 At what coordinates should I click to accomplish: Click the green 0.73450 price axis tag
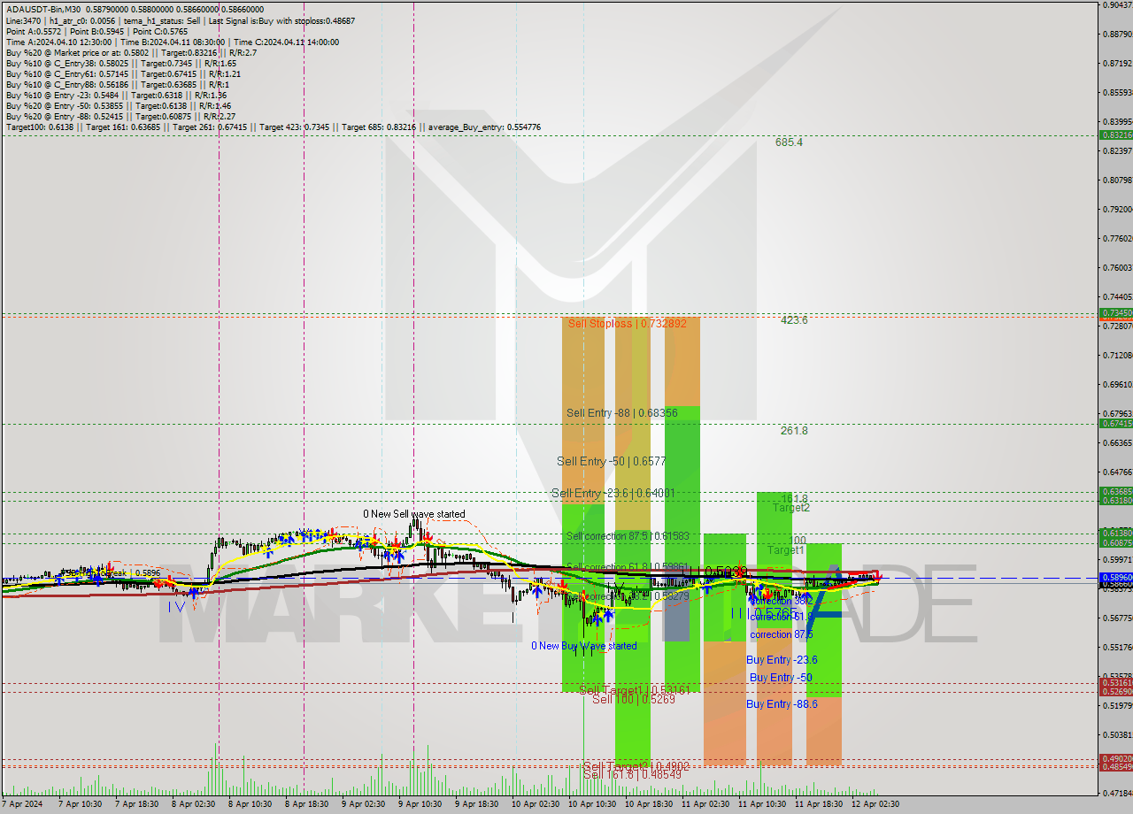tap(1115, 313)
